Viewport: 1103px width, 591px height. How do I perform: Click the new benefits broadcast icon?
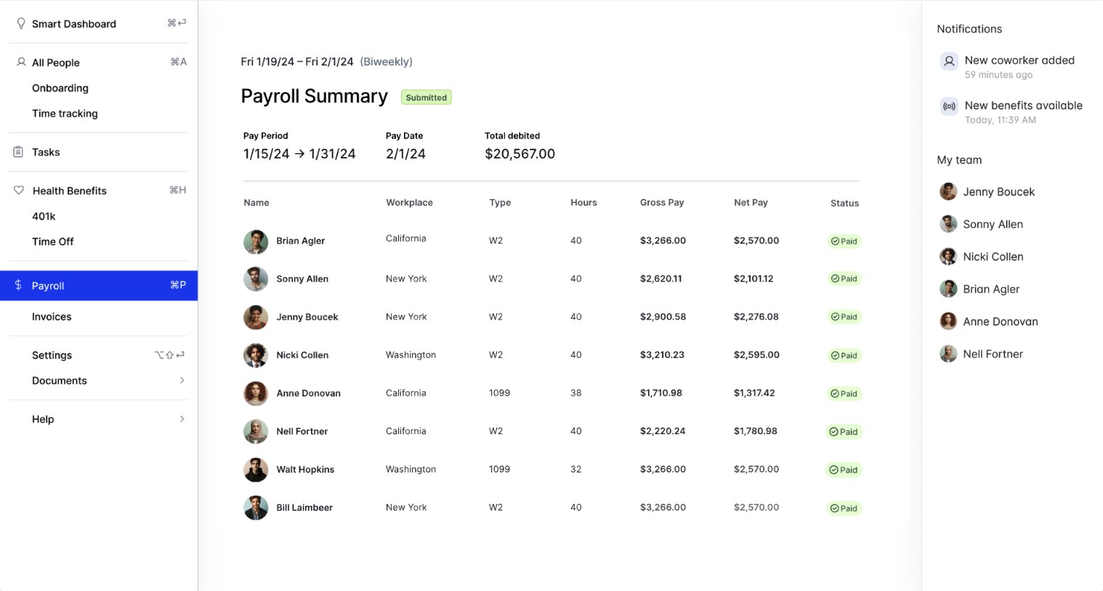tap(949, 106)
